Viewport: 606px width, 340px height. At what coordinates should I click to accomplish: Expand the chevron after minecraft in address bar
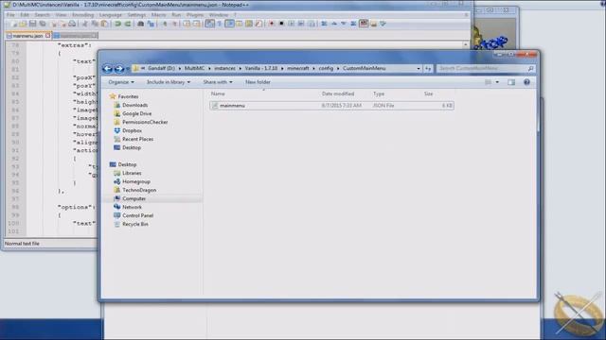(x=313, y=68)
